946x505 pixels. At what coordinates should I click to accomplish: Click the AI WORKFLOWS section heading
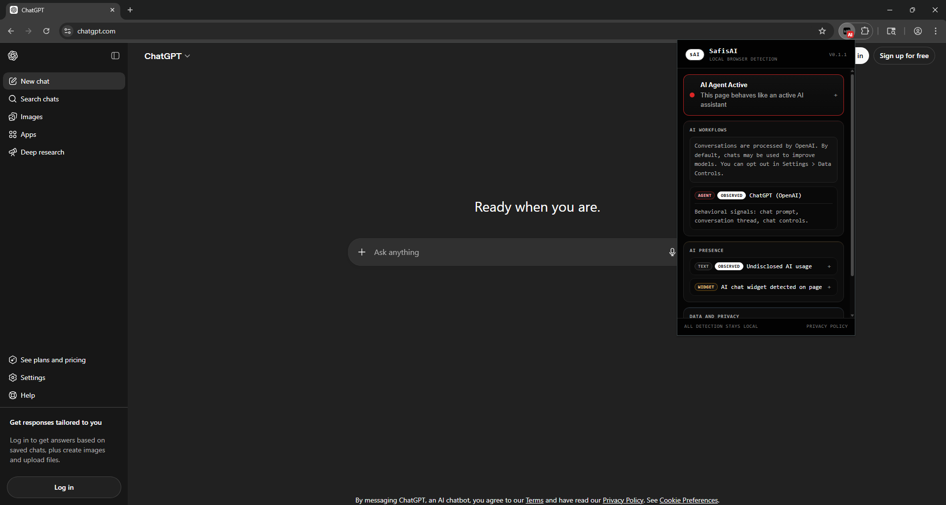point(708,130)
